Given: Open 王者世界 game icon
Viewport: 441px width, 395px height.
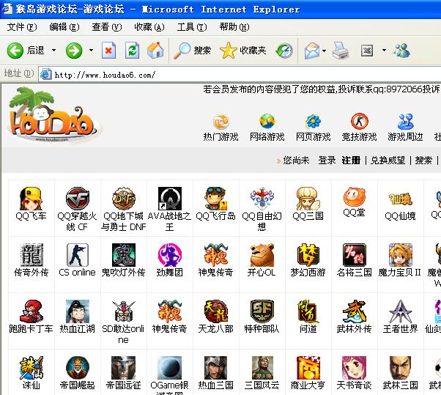Looking at the screenshot, I should pos(400,311).
